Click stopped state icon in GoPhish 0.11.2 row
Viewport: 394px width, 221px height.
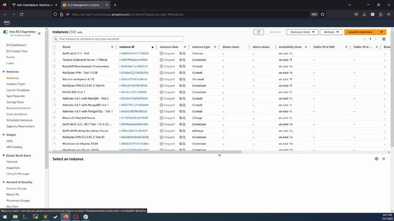coord(161,53)
